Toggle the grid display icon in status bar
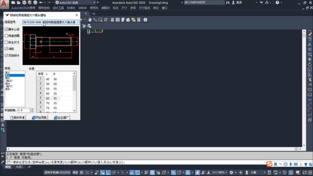The image size is (313, 176). click(82, 172)
